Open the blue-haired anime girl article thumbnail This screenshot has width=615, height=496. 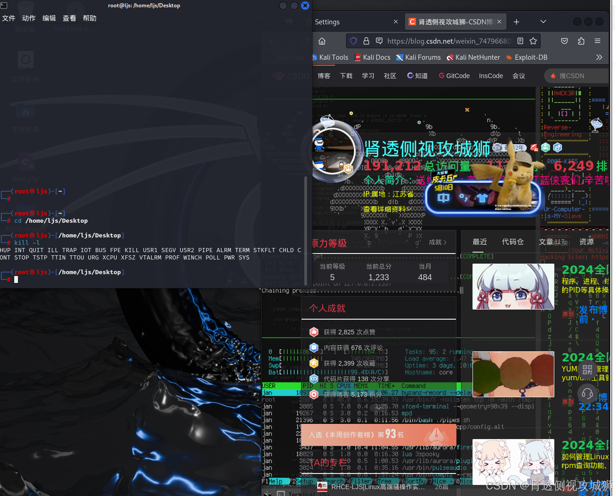(x=513, y=287)
